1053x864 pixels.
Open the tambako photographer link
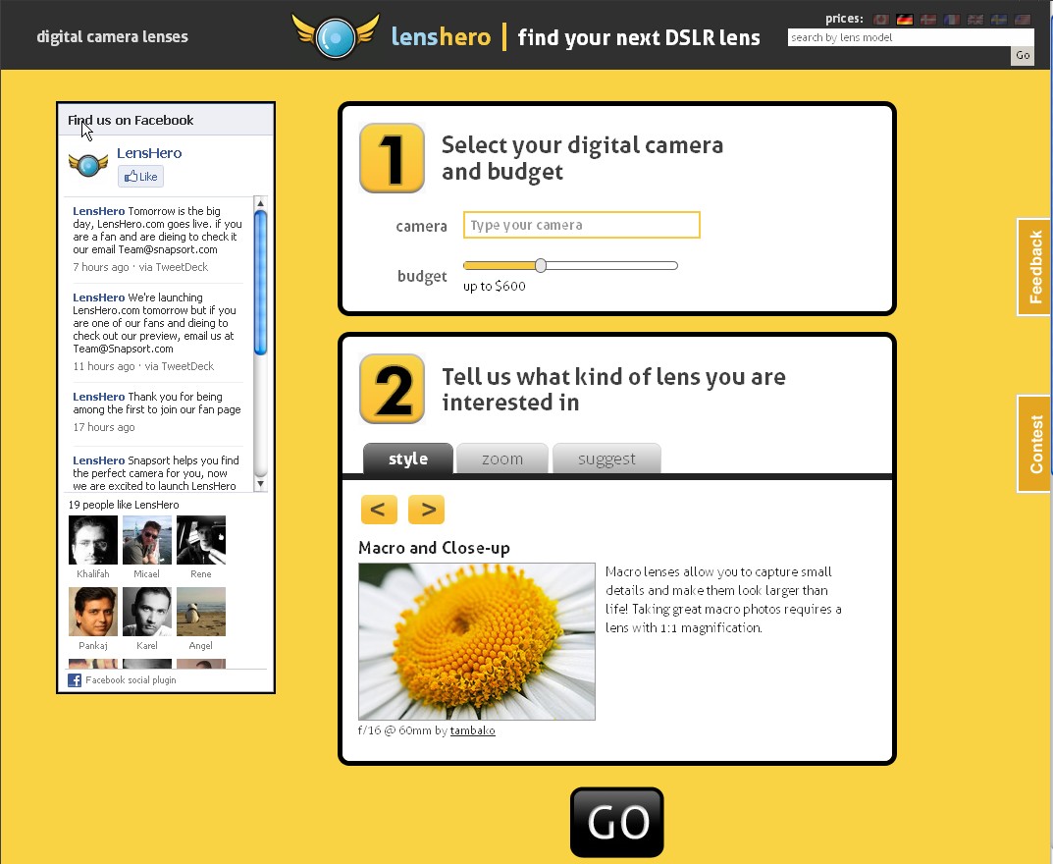point(472,730)
